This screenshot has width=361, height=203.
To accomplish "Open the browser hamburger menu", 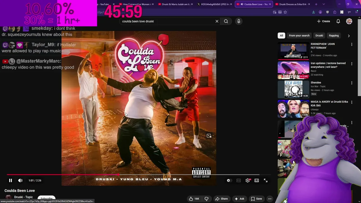I will point(356,12).
